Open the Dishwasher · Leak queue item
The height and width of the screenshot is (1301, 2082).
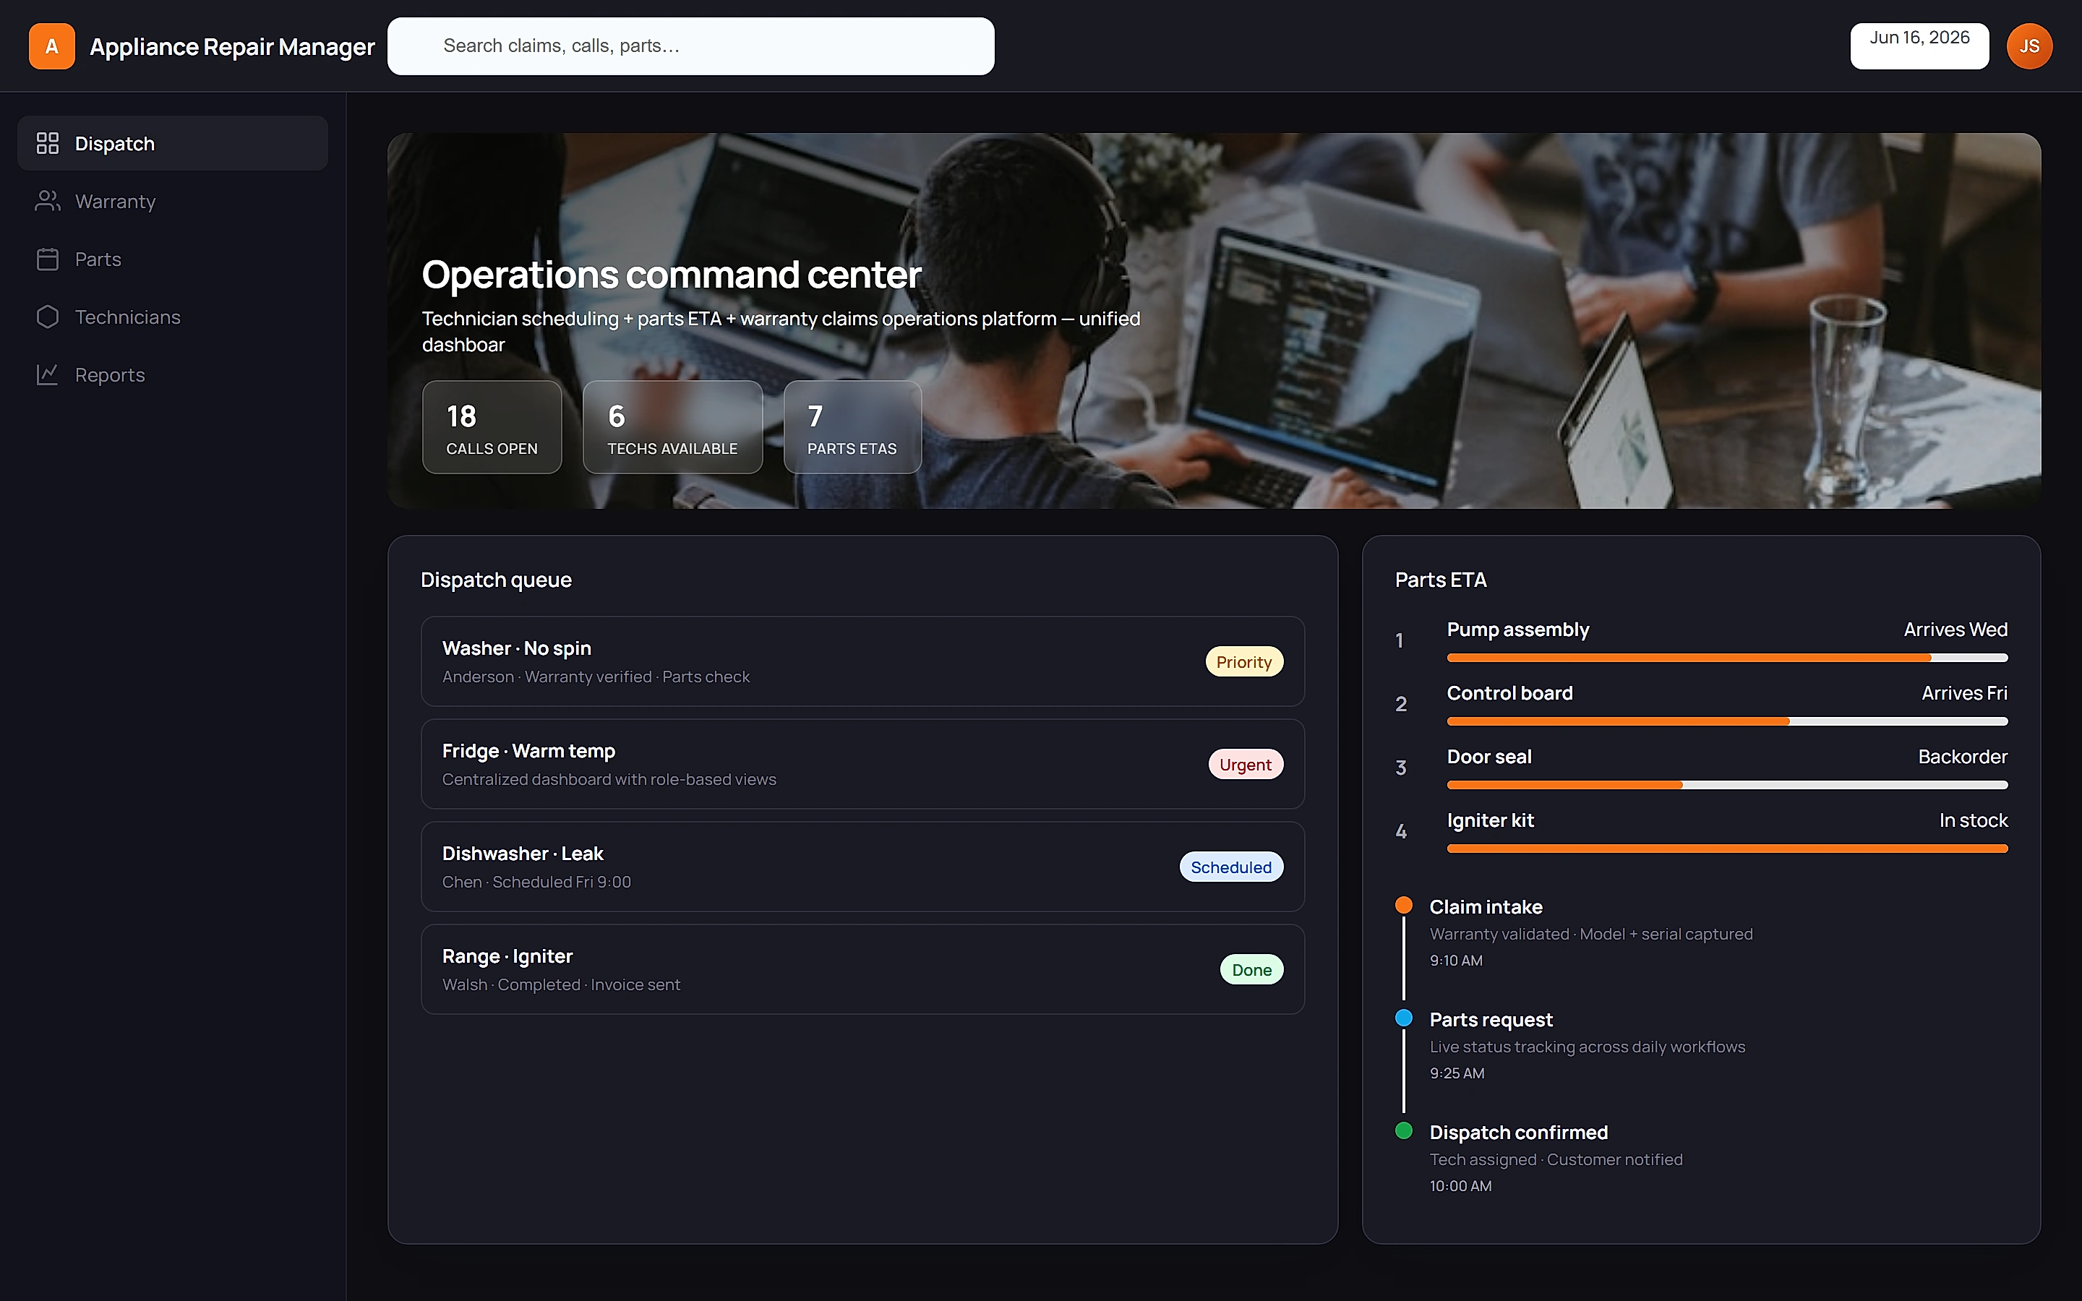click(862, 867)
